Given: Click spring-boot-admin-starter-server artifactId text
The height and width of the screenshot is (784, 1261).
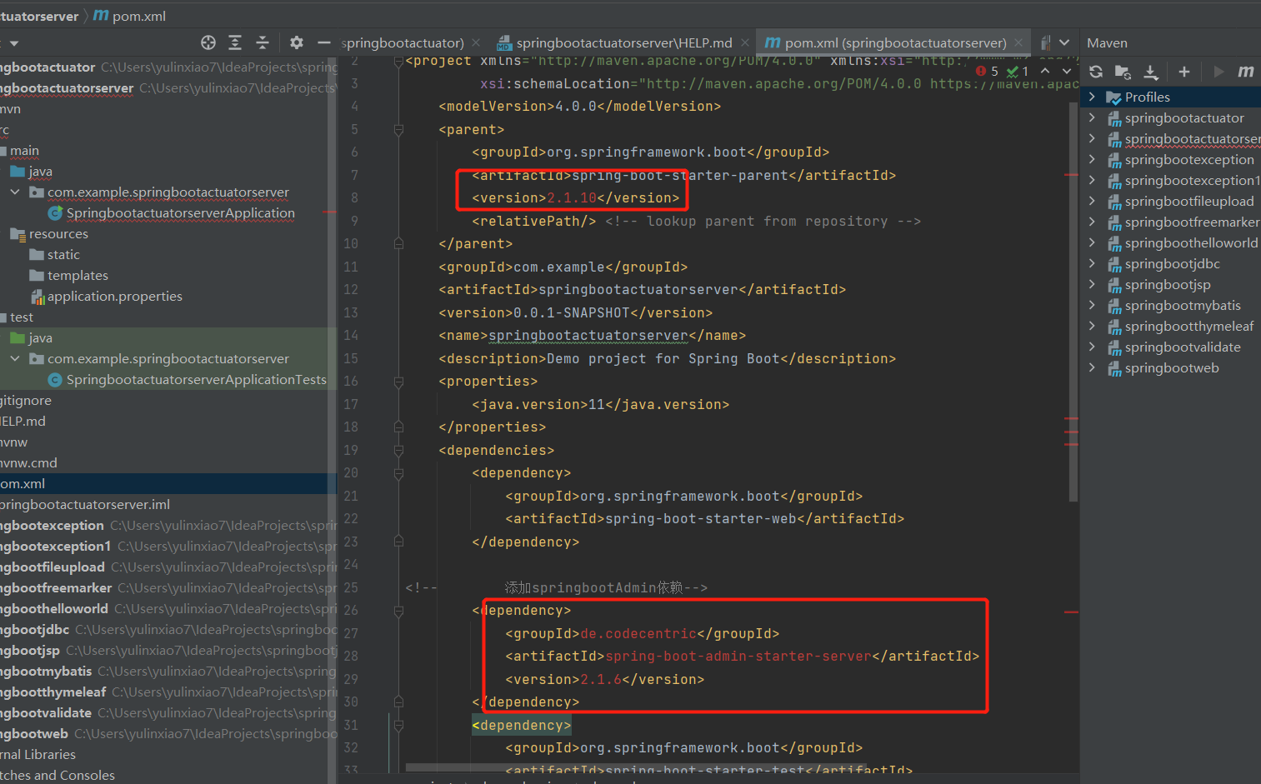Looking at the screenshot, I should click(x=738, y=656).
